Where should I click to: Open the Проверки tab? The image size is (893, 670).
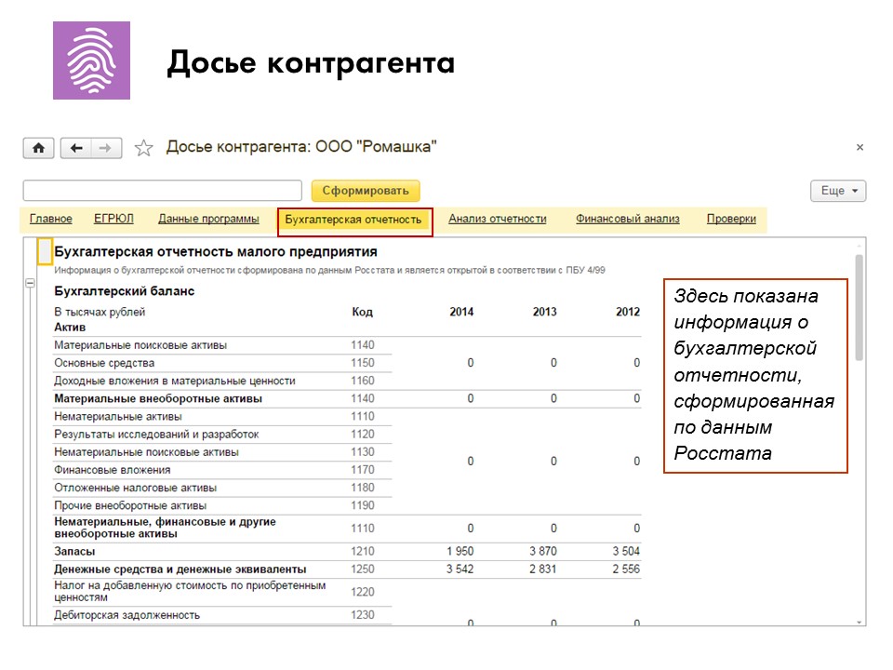point(731,219)
